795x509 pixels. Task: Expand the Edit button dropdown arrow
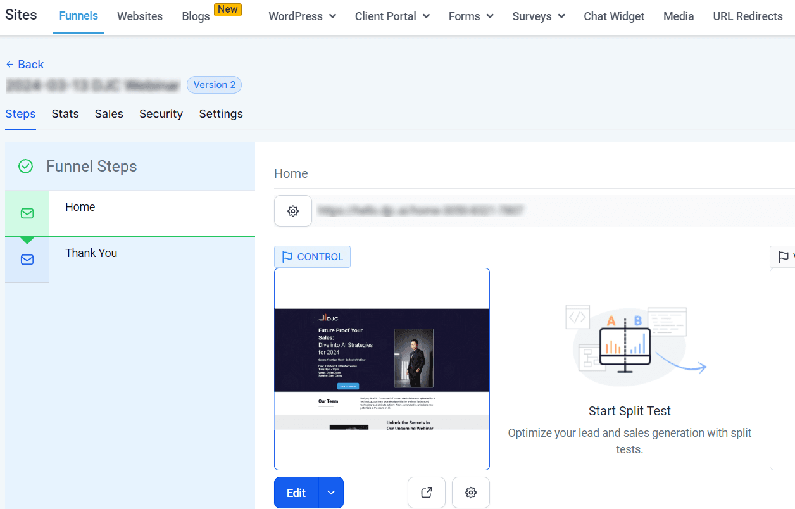point(331,493)
